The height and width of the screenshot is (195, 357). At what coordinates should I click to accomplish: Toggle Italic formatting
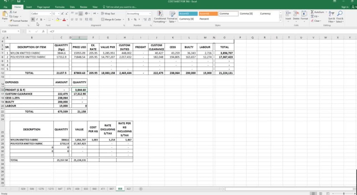[37, 20]
